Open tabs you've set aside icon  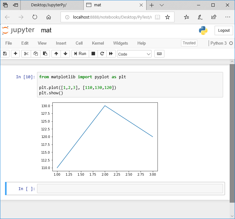pyautogui.click(x=5, y=5)
